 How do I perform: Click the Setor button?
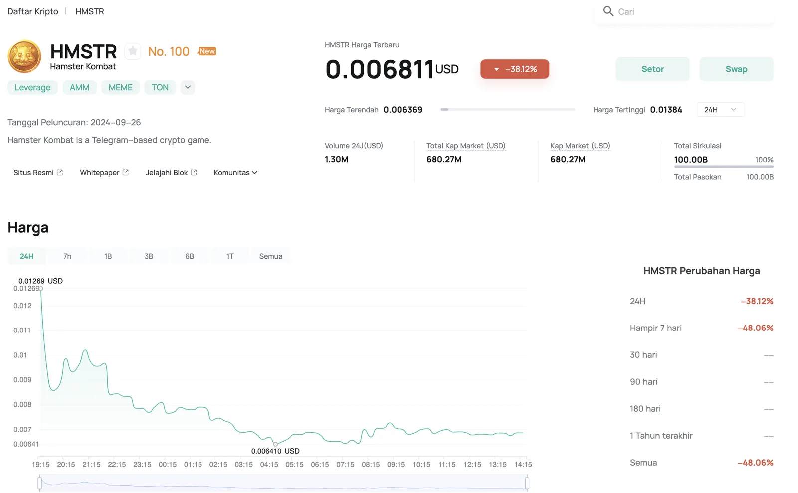point(652,69)
